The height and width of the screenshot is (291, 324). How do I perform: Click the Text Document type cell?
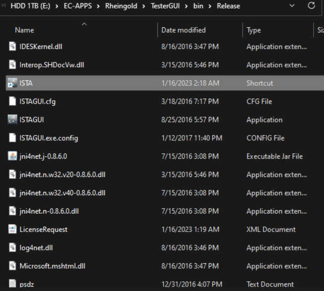270,285
